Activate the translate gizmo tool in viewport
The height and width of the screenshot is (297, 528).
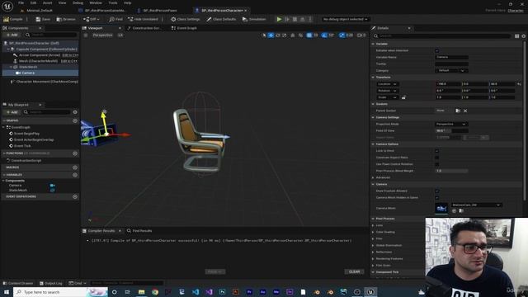point(271,35)
